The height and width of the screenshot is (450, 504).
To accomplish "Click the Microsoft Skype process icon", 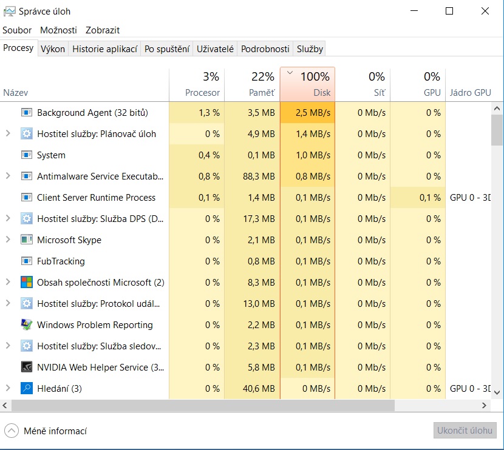I will click(27, 240).
